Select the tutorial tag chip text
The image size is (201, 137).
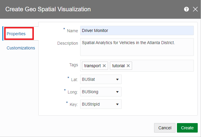pos(118,66)
